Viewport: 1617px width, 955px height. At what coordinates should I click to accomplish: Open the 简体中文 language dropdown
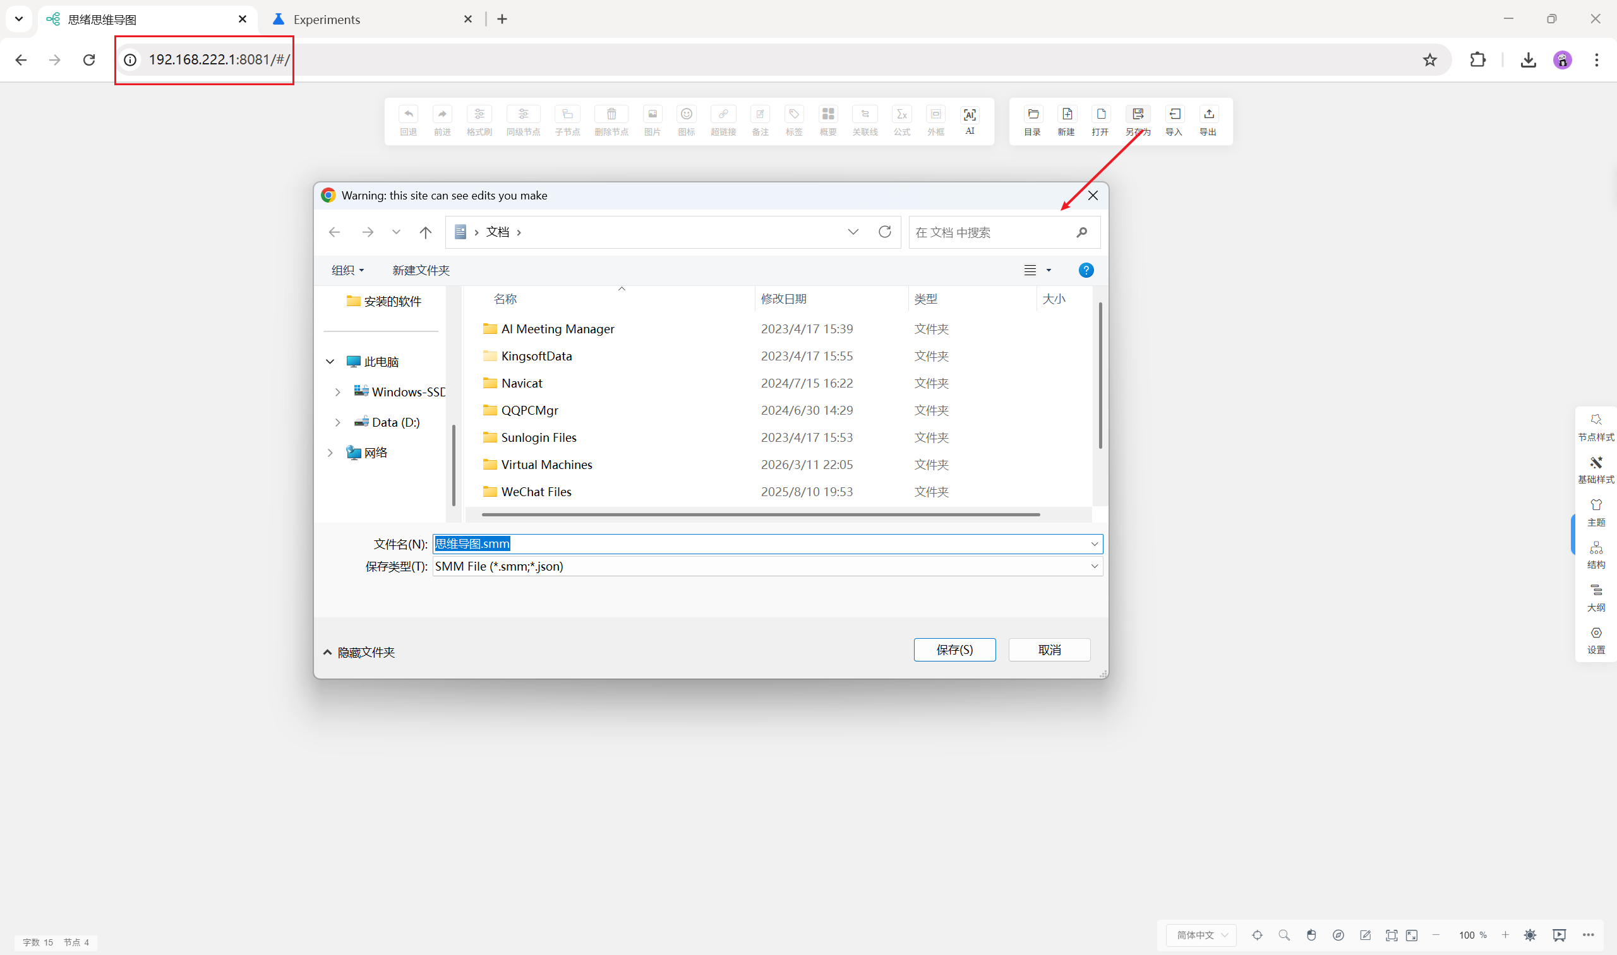pos(1201,935)
